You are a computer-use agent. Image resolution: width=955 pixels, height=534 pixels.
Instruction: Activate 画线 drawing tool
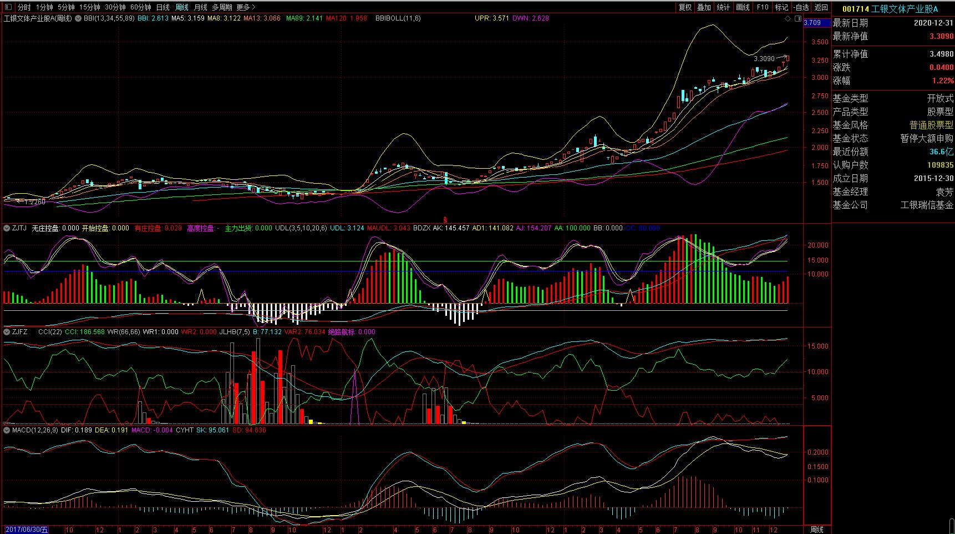[x=743, y=7]
